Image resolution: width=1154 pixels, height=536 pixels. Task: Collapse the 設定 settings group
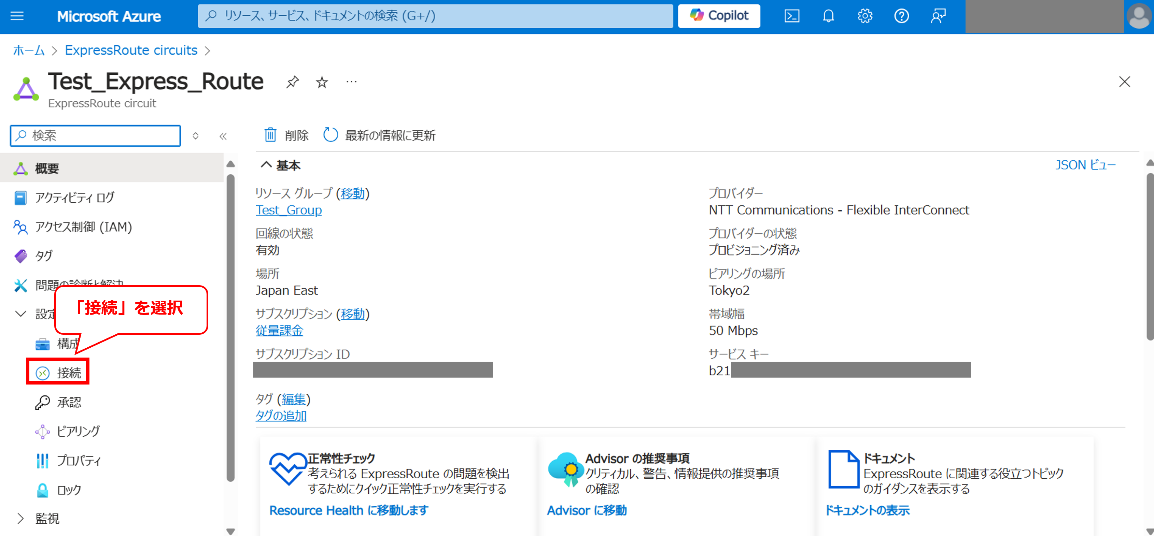click(20, 314)
